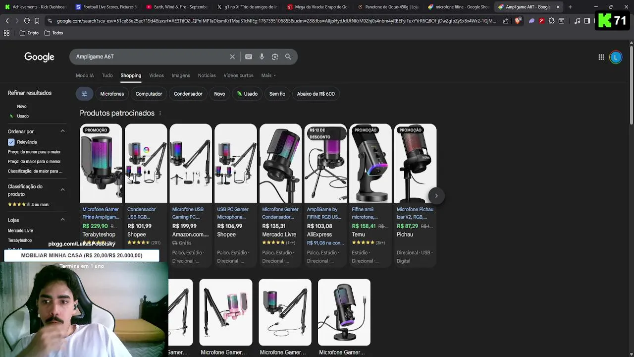Click the Google logo

(x=39, y=57)
